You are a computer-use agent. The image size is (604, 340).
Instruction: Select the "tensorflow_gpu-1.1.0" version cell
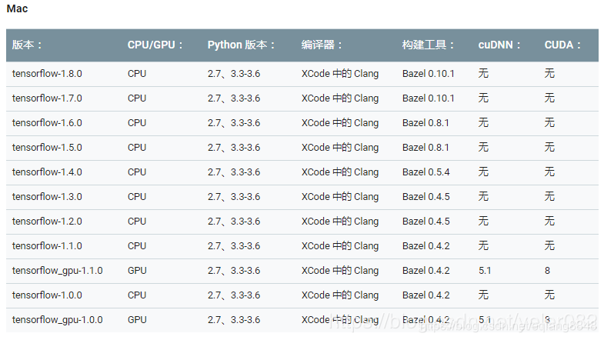(x=58, y=271)
